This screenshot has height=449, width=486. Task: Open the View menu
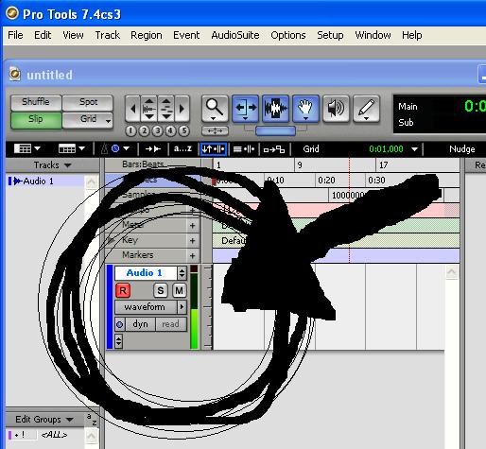click(x=73, y=35)
